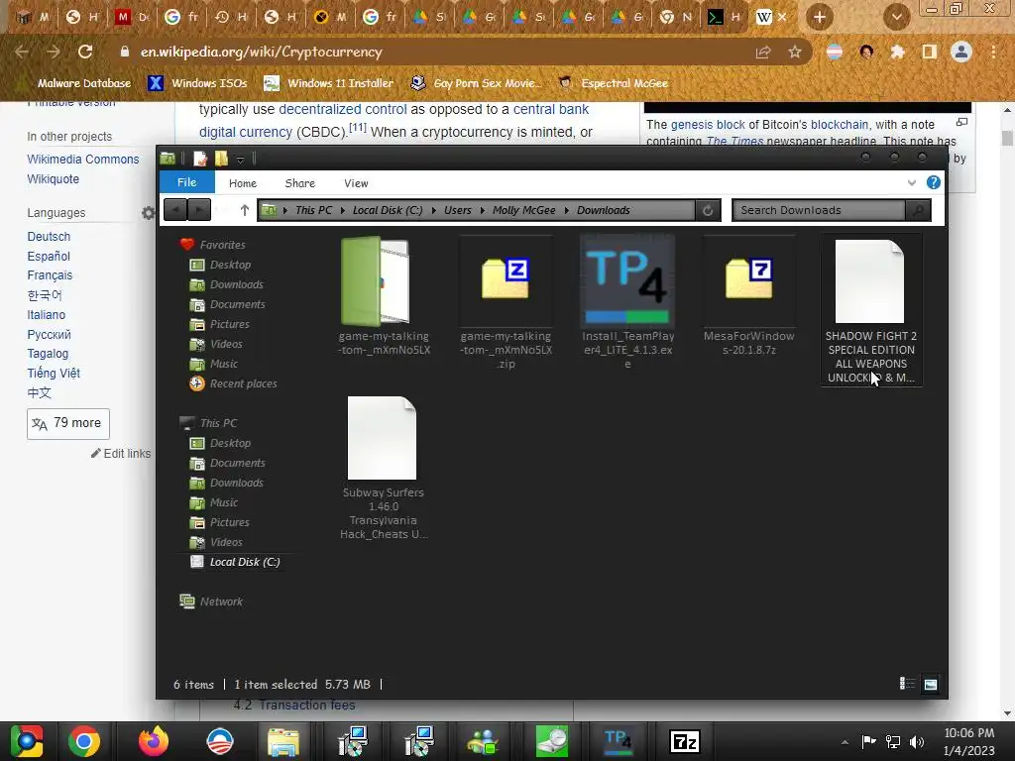The width and height of the screenshot is (1015, 761).
Task: Click the 79 more languages button
Action: (68, 424)
